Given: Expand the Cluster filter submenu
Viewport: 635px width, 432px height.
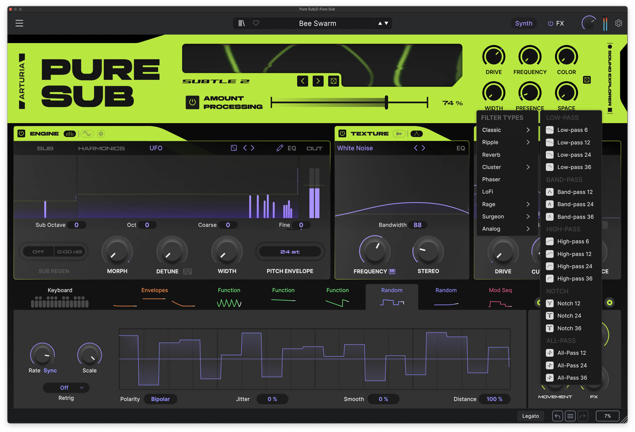Looking at the screenshot, I should pos(507,167).
